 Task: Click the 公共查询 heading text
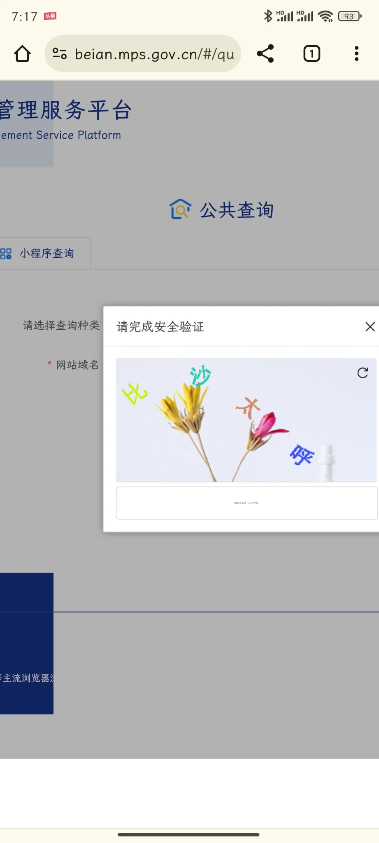(237, 210)
